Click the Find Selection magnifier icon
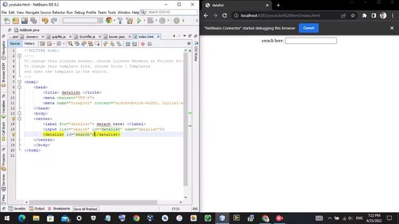Screen dimensions: 399x224 (70, 44)
